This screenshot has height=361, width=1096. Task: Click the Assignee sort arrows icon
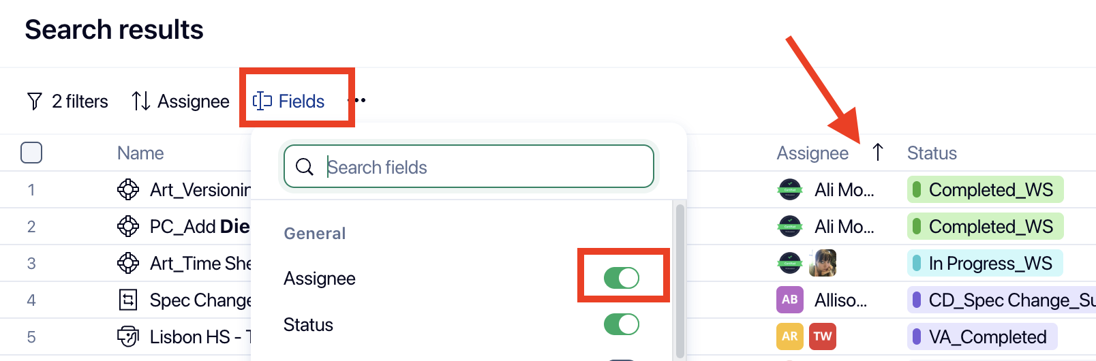140,101
